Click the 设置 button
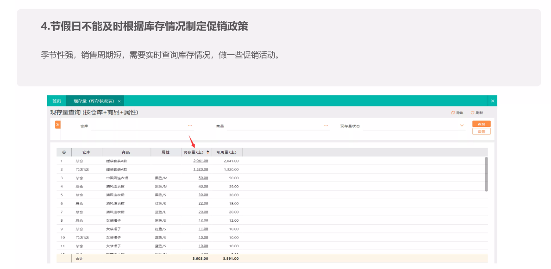Viewport: 551px width, 269px height. [x=482, y=131]
